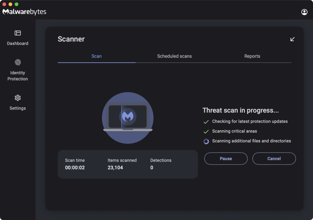Click the Threat scan in progress heading
The height and width of the screenshot is (220, 313).
241,111
